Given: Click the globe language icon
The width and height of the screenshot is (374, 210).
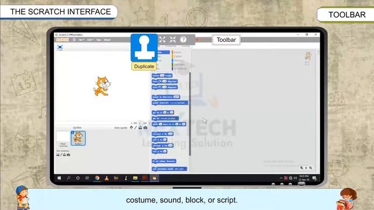Looking at the screenshot, I should pyautogui.click(x=74, y=40).
